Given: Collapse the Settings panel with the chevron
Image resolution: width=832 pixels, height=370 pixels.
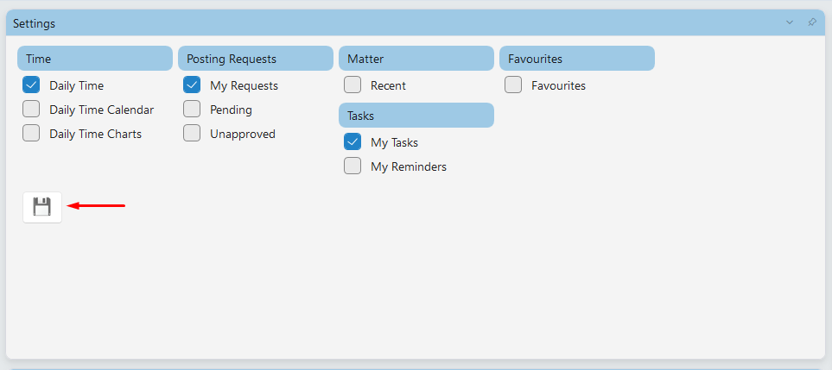Looking at the screenshot, I should click(790, 22).
